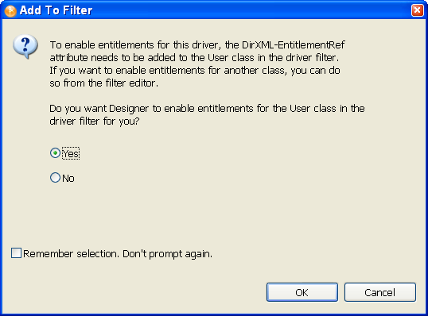The image size is (428, 316).
Task: Select the No radio button
Action: [x=55, y=178]
